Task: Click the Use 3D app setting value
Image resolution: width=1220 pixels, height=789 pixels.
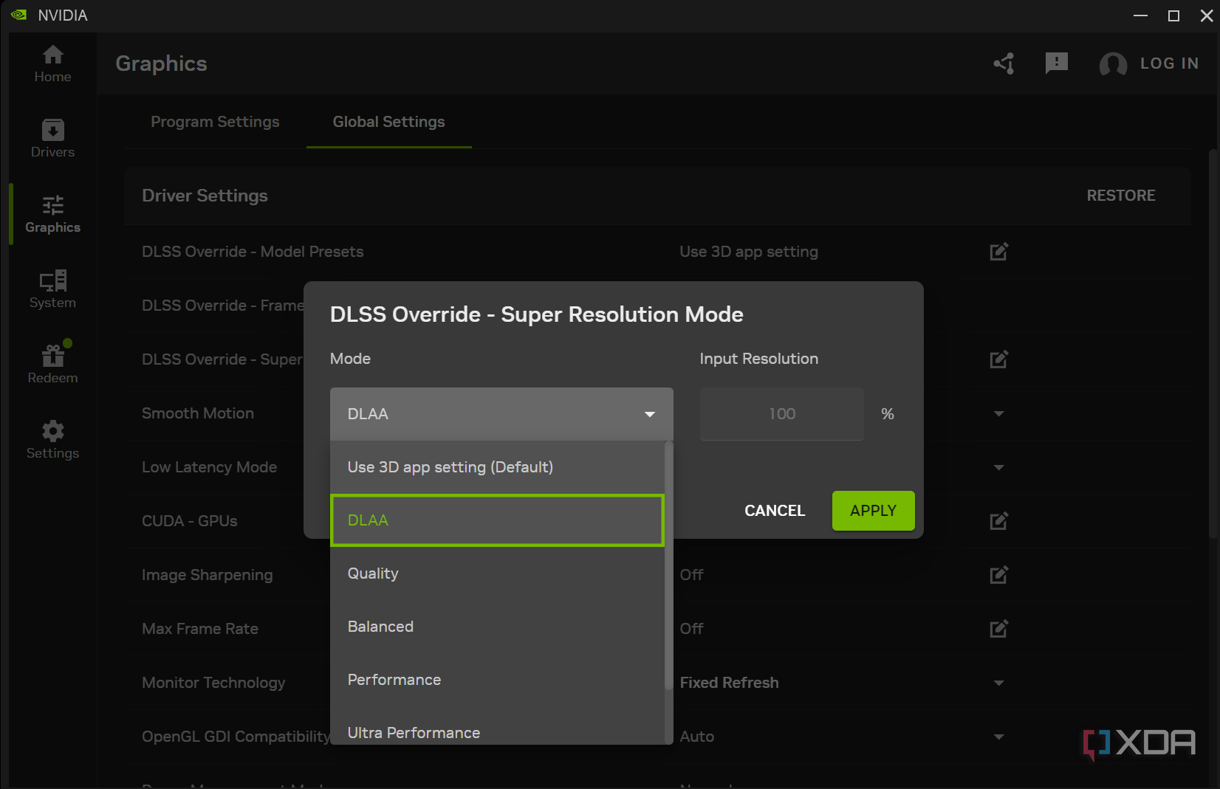Action: 749,252
